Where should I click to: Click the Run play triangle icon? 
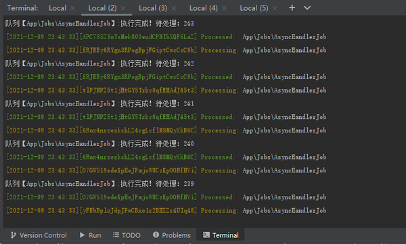(83, 235)
